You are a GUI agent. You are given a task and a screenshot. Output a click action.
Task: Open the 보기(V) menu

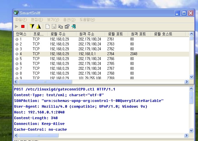click(53, 20)
